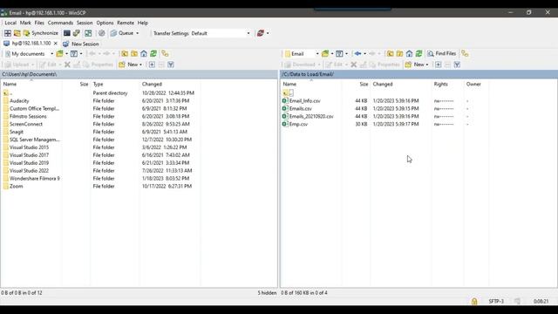The image size is (558, 314).
Task: Click the lock encryption status icon
Action: [x=474, y=301]
